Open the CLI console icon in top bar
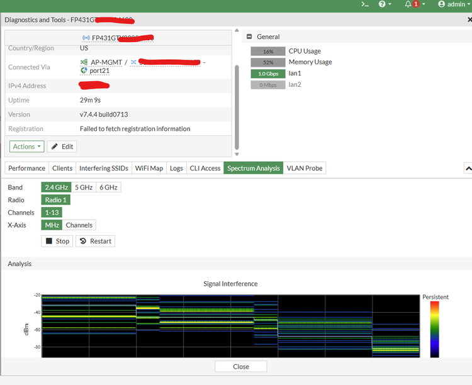Viewport: 472px width, 385px height. click(364, 4)
